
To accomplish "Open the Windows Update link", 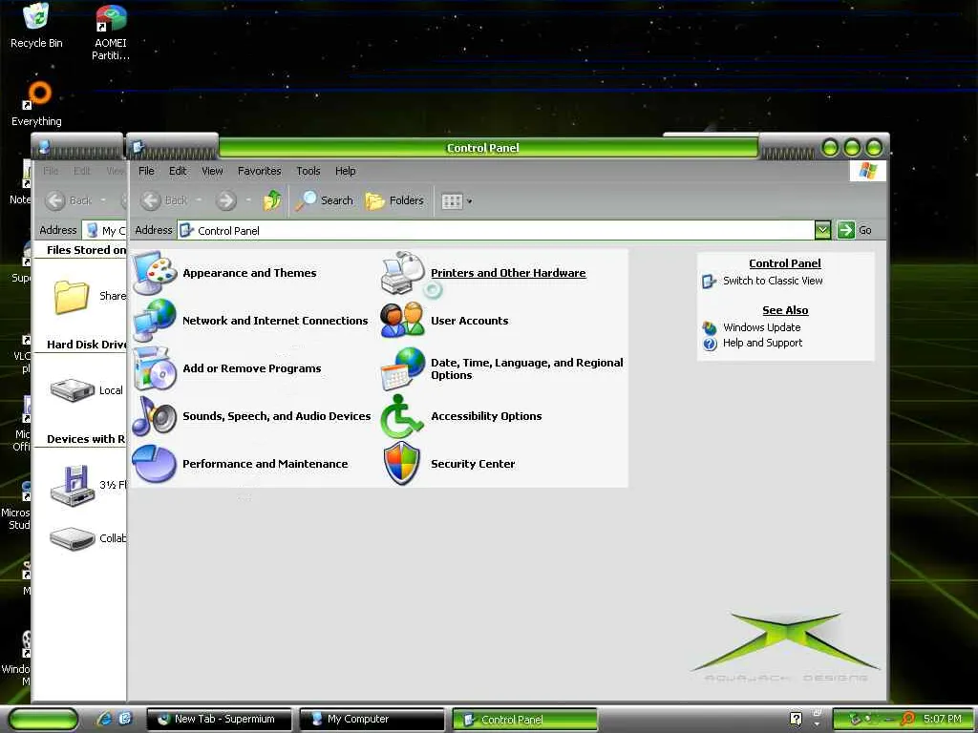I will tap(761, 327).
